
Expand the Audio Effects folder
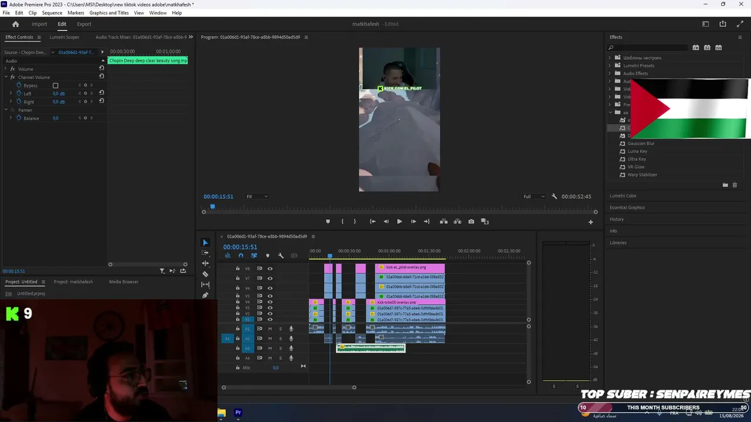point(610,73)
